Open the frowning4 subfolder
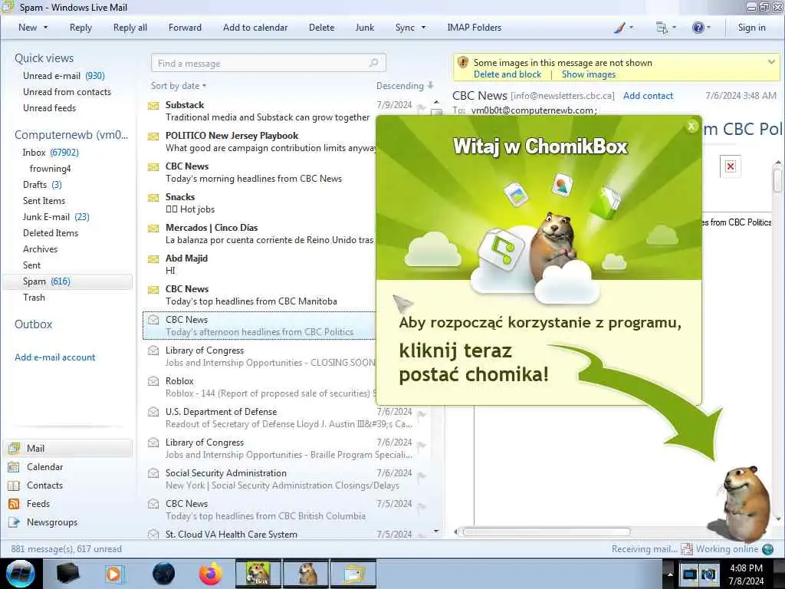785x589 pixels. pyautogui.click(x=50, y=168)
